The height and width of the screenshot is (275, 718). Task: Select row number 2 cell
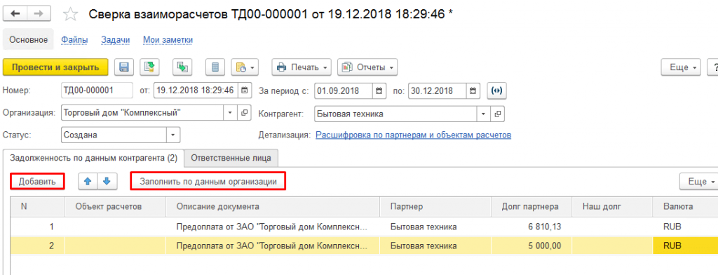tap(38, 246)
